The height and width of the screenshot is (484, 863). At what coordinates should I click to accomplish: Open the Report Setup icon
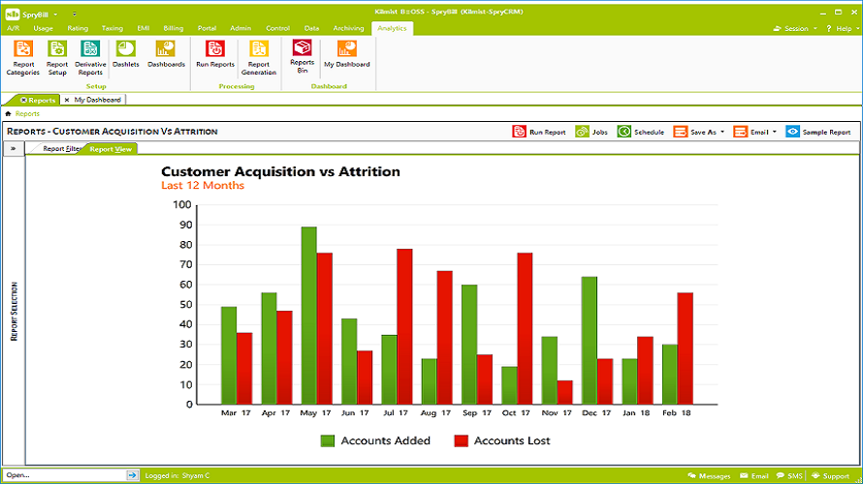(57, 58)
